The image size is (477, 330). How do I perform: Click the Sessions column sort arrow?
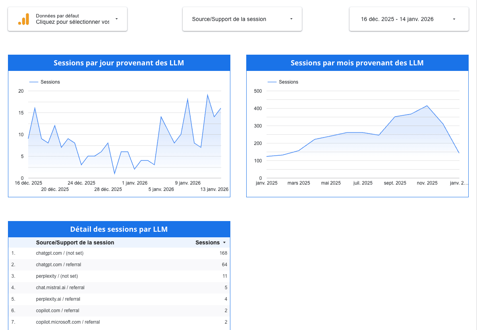[224, 242]
